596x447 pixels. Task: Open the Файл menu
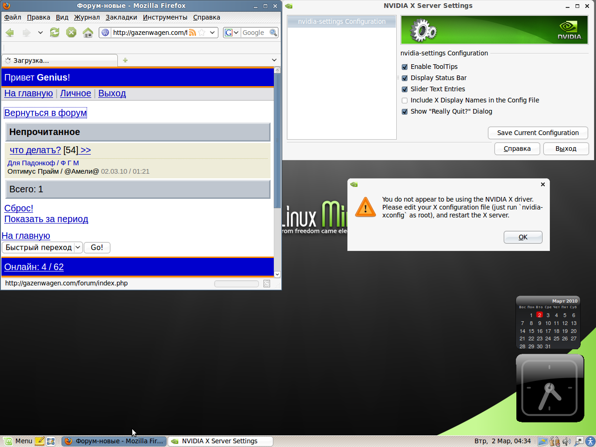[13, 17]
